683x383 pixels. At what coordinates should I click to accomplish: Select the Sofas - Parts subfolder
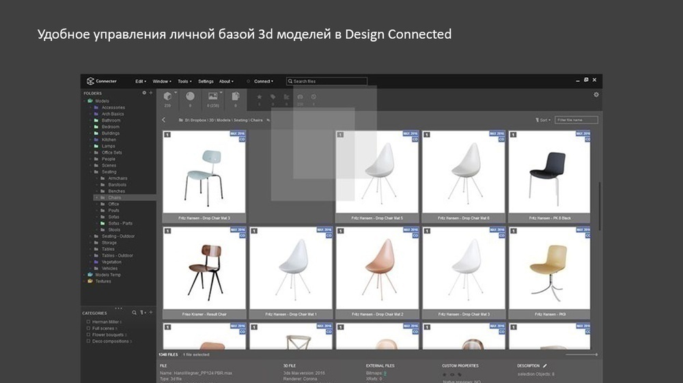[x=120, y=224]
